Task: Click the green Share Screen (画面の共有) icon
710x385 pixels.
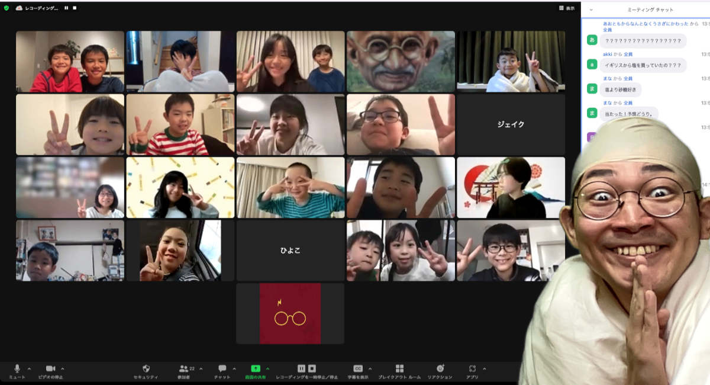Action: coord(256,368)
